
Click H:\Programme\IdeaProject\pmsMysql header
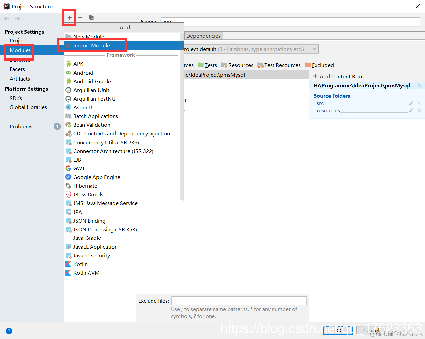pos(362,85)
